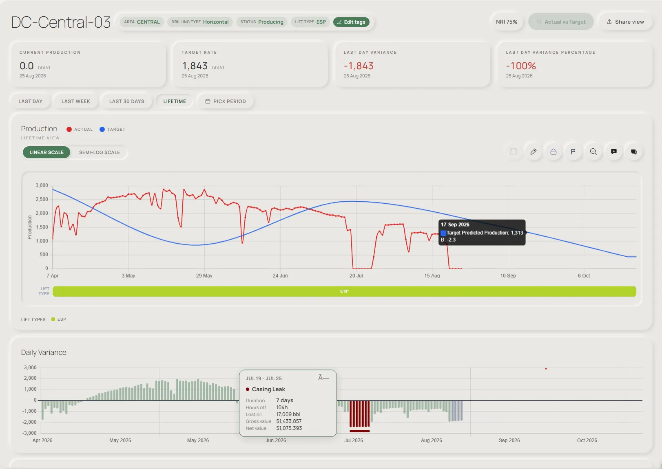
Task: Click the green ESP lift type bar
Action: [344, 291]
